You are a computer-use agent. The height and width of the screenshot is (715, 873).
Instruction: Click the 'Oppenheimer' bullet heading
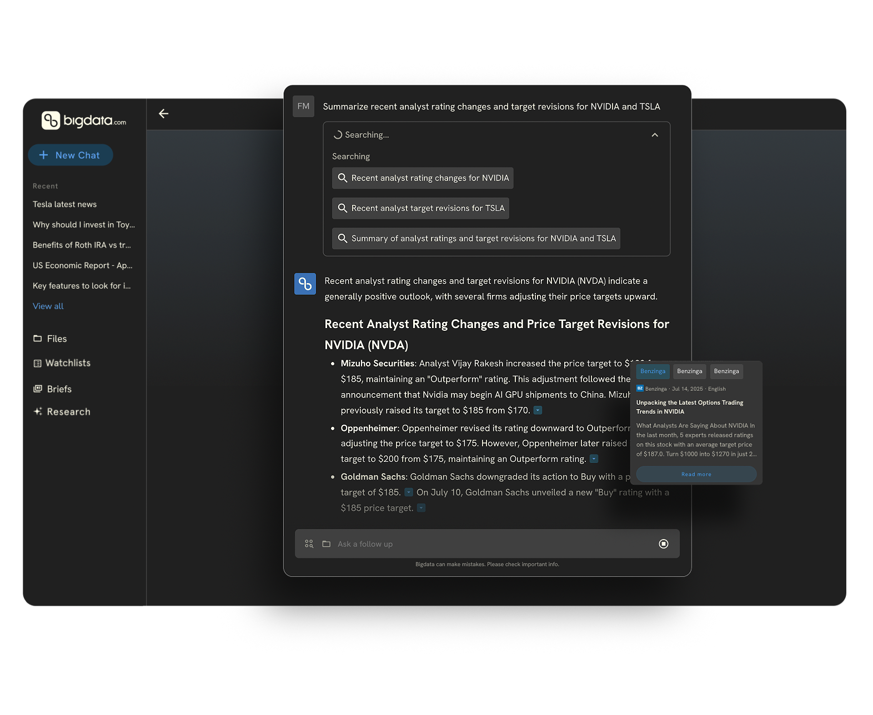(x=369, y=428)
